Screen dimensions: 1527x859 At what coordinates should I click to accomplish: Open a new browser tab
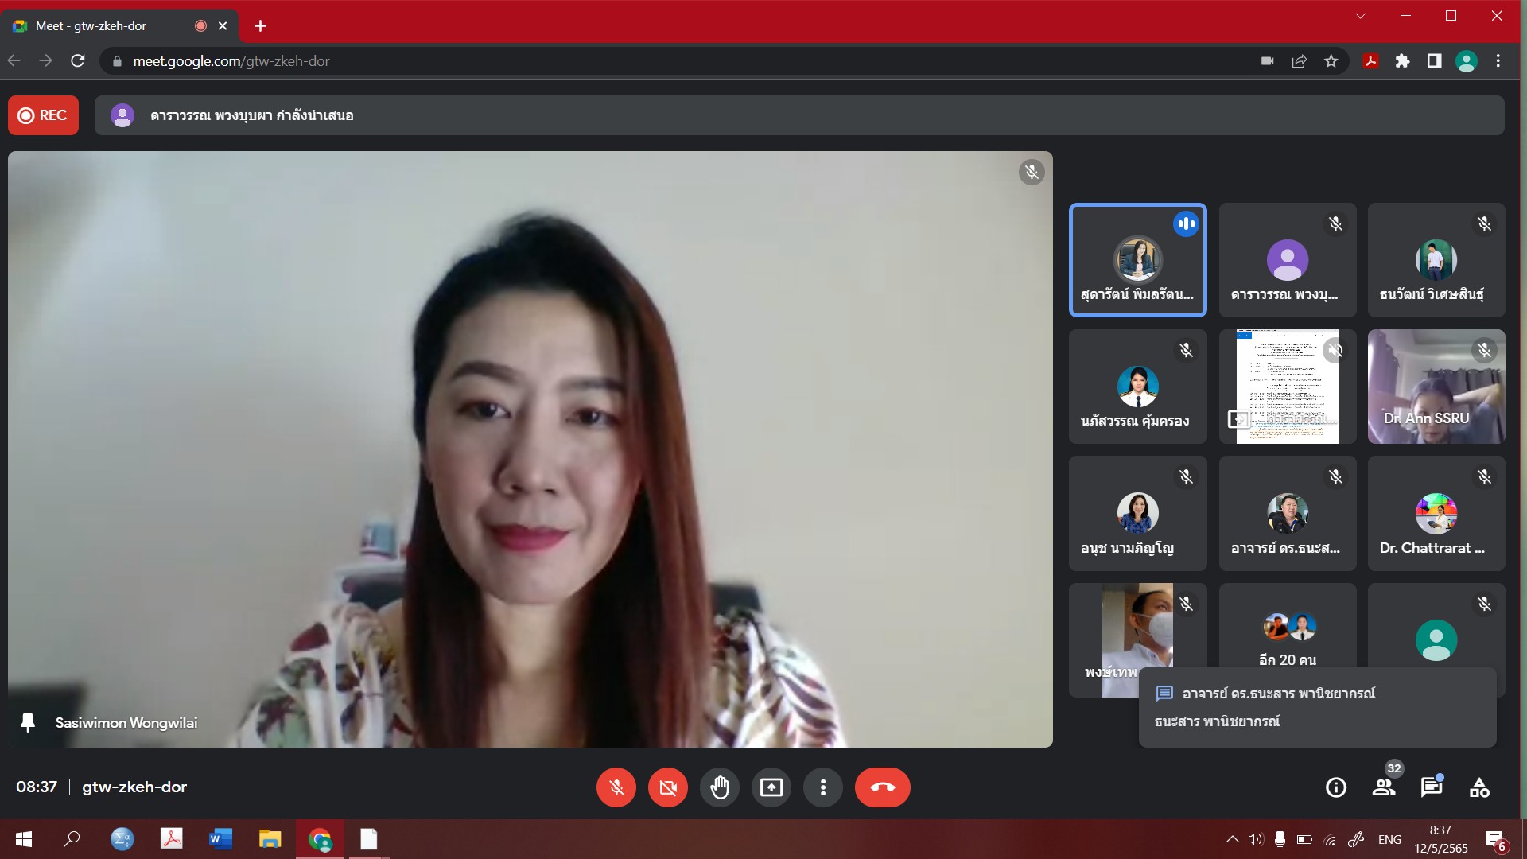coord(260,25)
